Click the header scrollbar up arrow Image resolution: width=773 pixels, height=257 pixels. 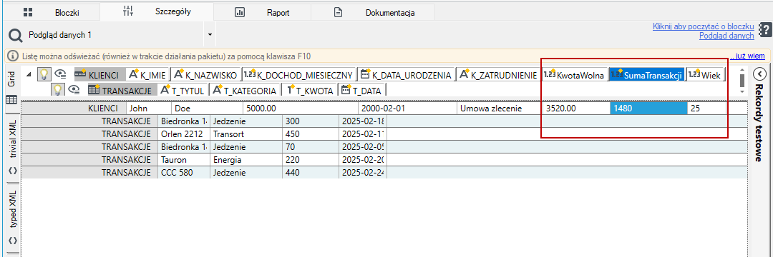point(742,70)
